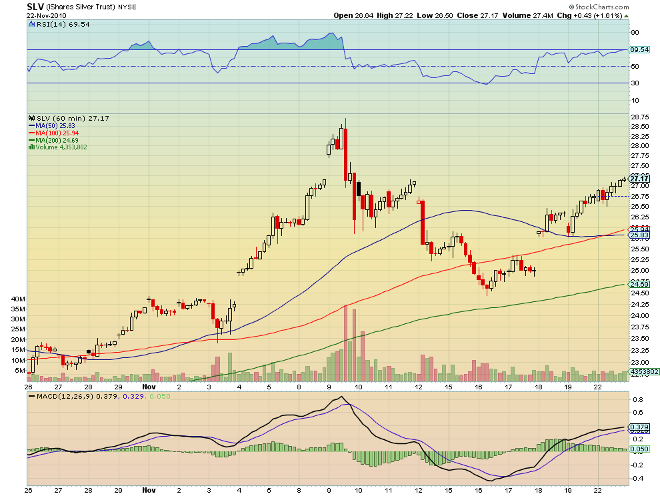Click the 0.050 histogram value tag on right
Image resolution: width=660 pixels, height=496 pixels.
[x=639, y=449]
